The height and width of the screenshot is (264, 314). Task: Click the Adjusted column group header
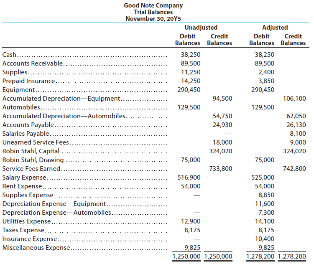[x=275, y=28]
